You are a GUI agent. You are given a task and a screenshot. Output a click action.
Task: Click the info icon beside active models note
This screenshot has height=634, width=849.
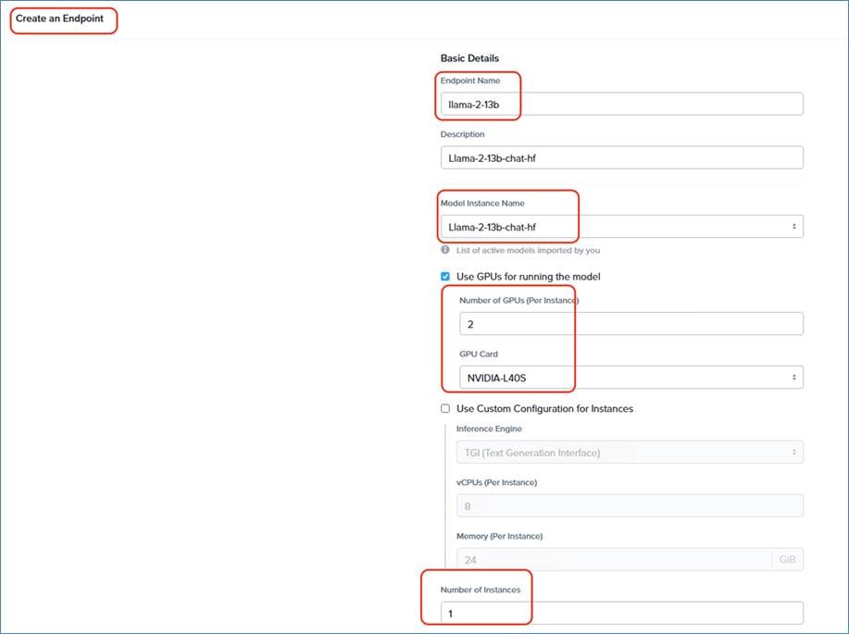[x=445, y=250]
